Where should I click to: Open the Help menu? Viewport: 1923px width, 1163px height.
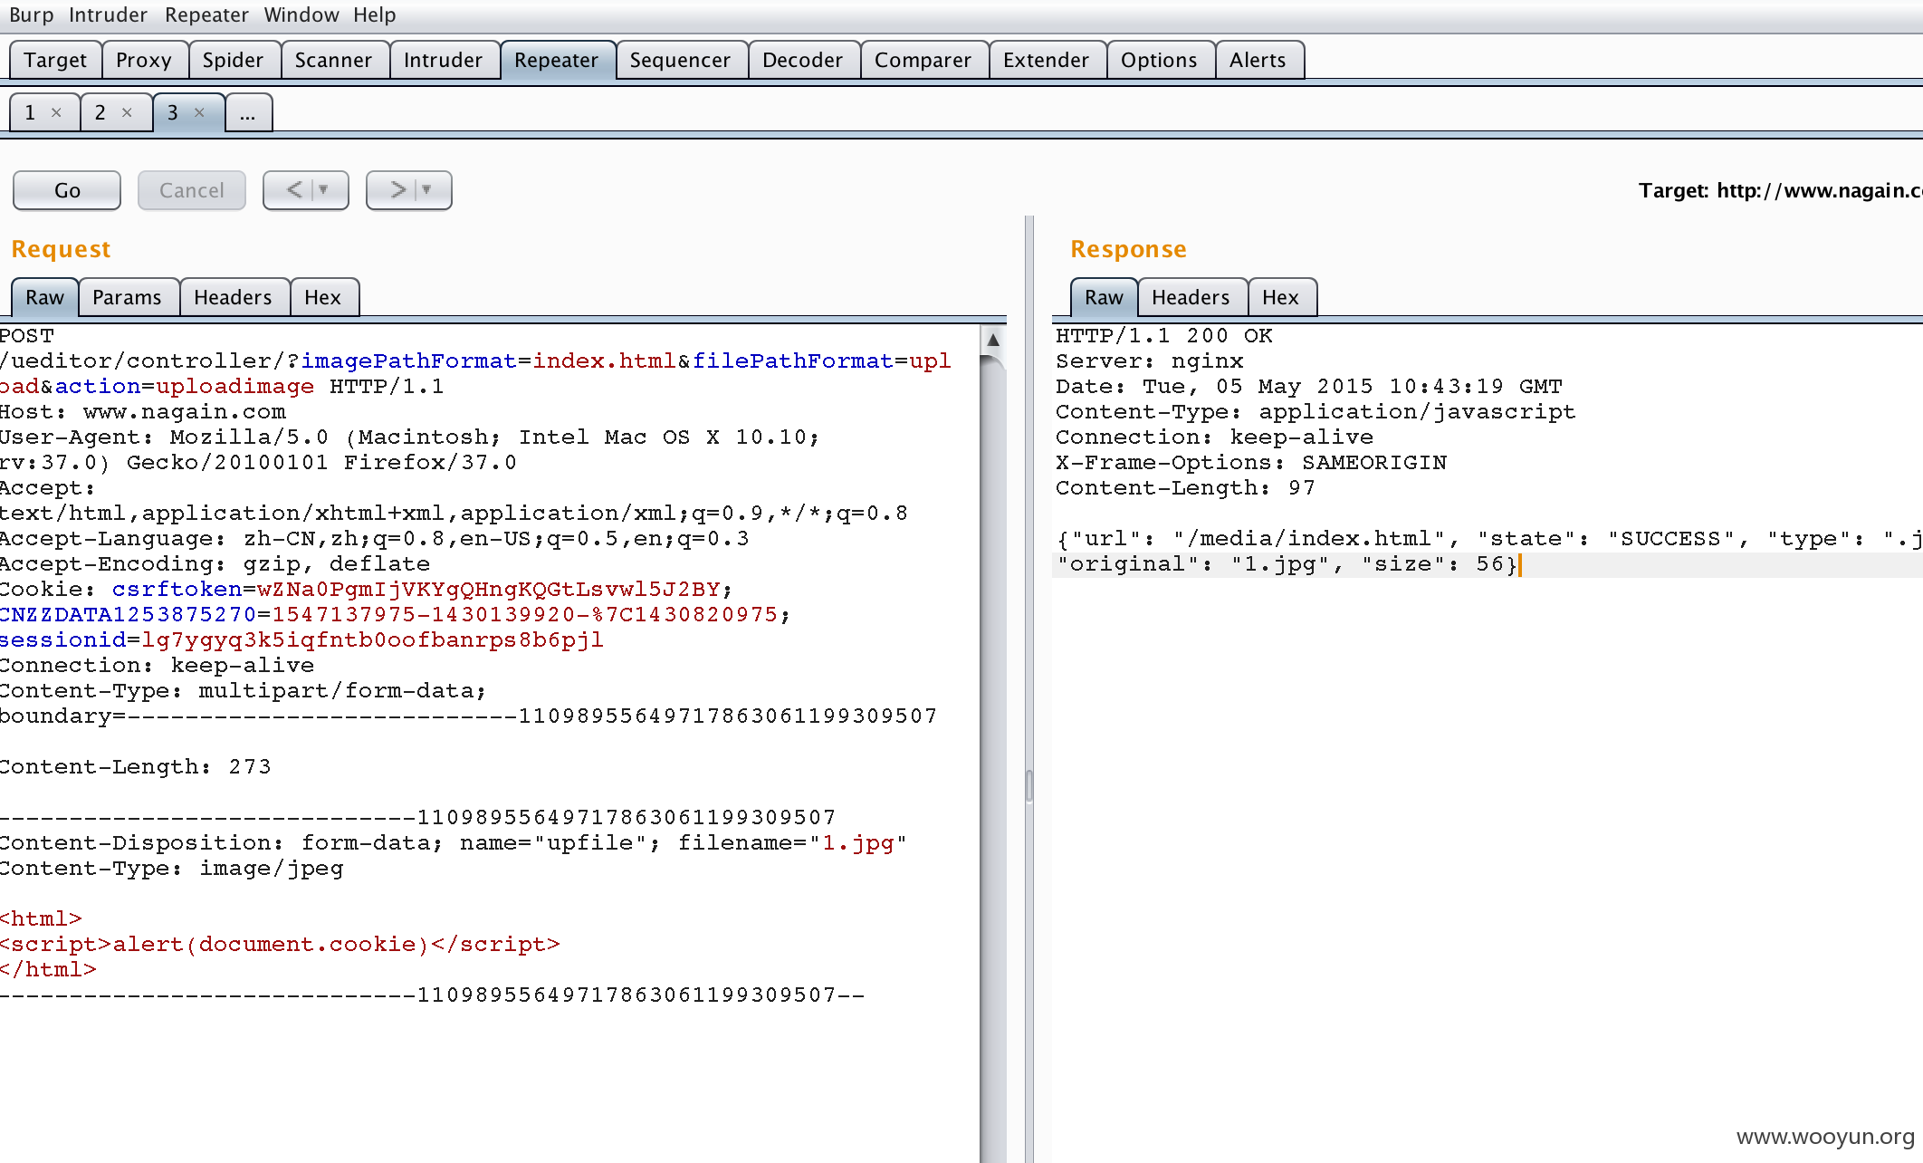[x=375, y=15]
